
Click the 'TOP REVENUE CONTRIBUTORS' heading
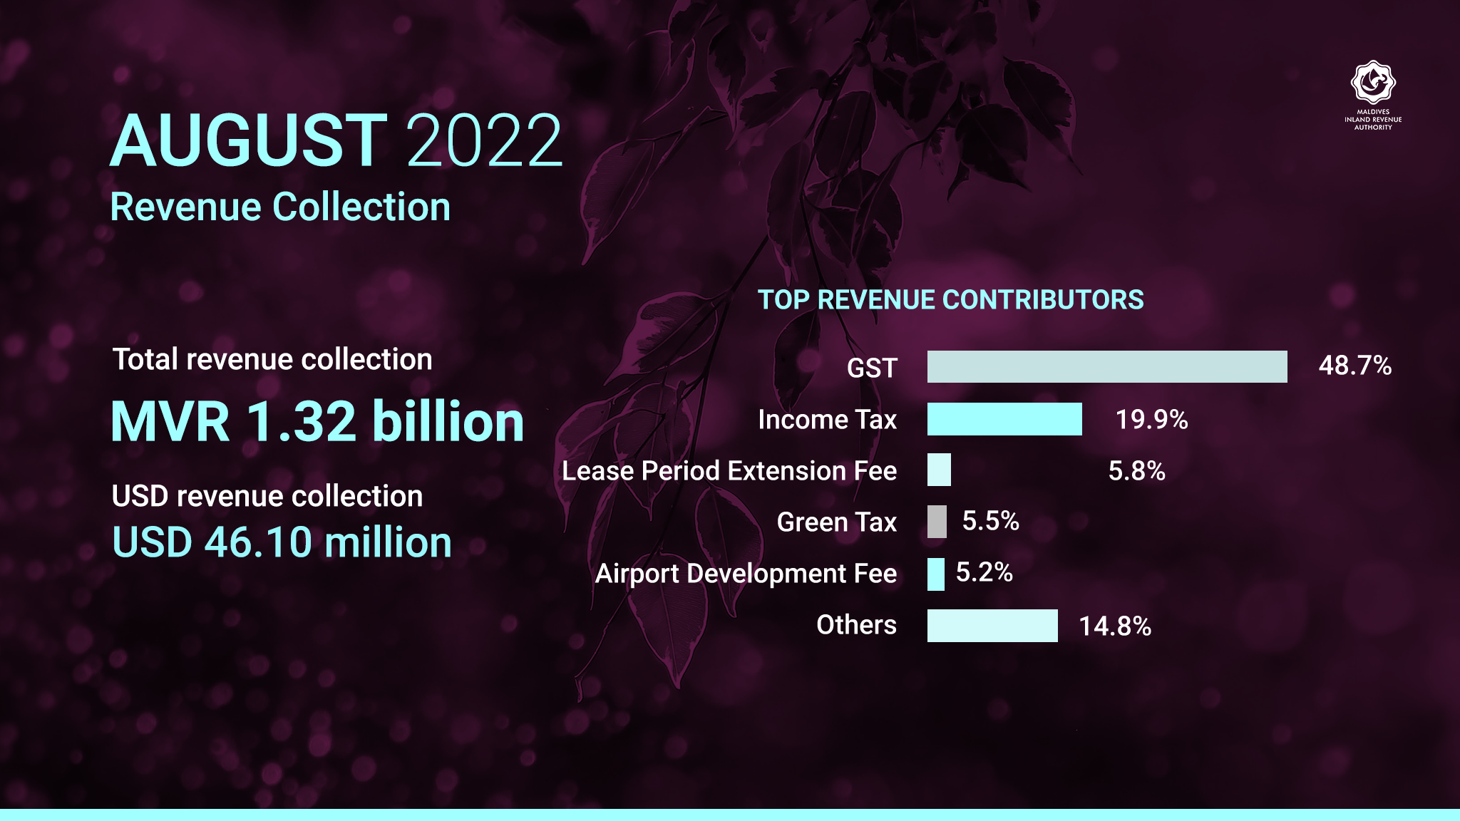pyautogui.click(x=950, y=299)
